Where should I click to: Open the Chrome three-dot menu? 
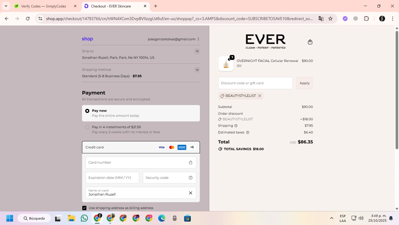(x=393, y=19)
